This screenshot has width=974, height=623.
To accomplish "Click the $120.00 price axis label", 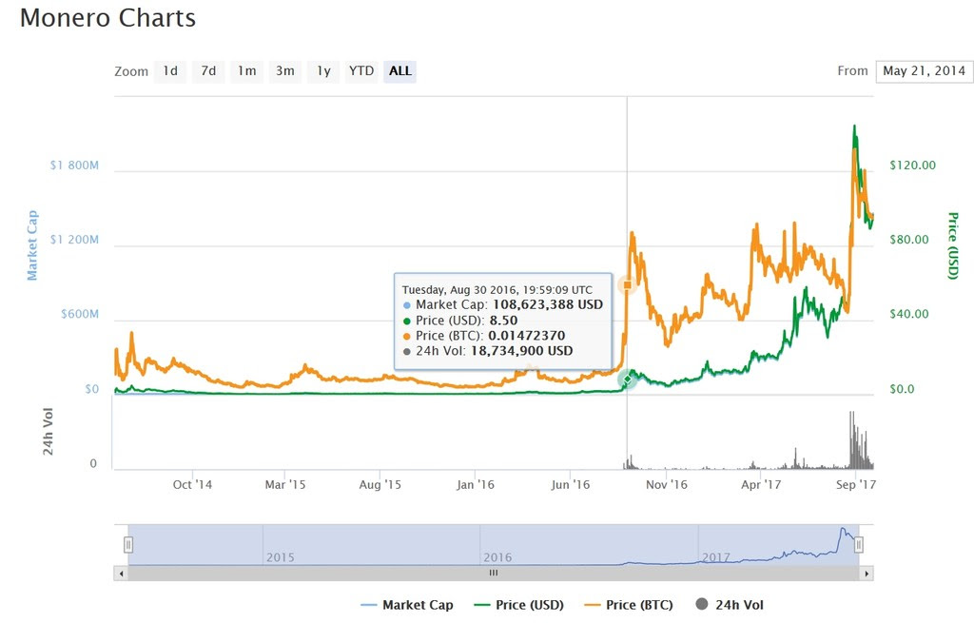I will tap(912, 165).
